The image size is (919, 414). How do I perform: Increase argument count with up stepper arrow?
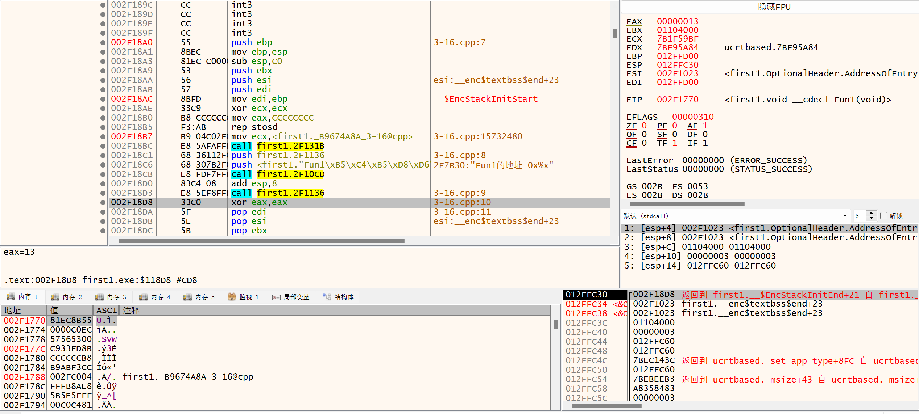[871, 213]
